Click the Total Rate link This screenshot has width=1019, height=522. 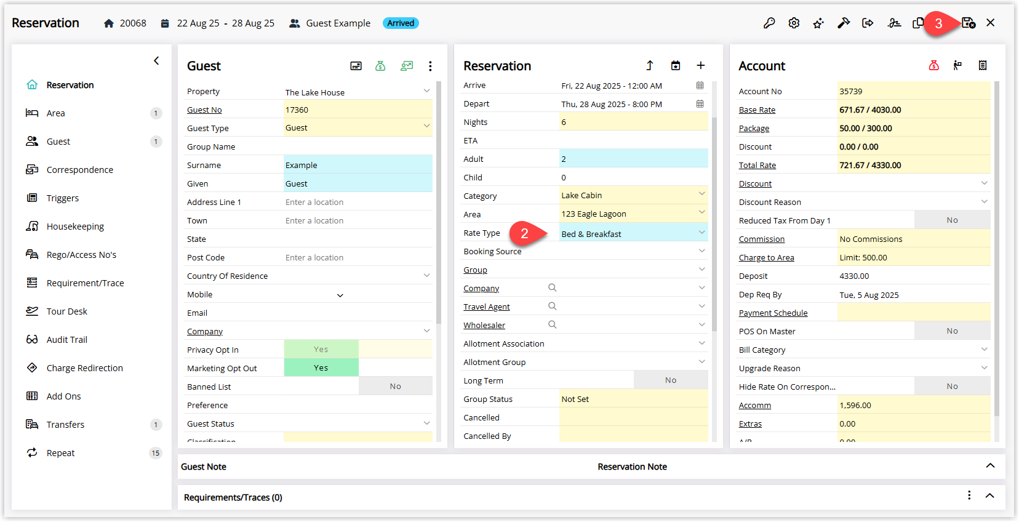[757, 165]
